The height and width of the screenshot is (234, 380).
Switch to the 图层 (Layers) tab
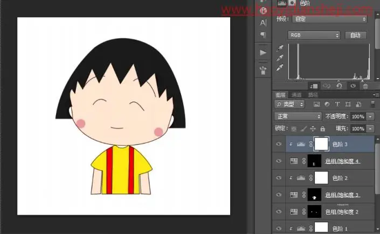pos(280,95)
